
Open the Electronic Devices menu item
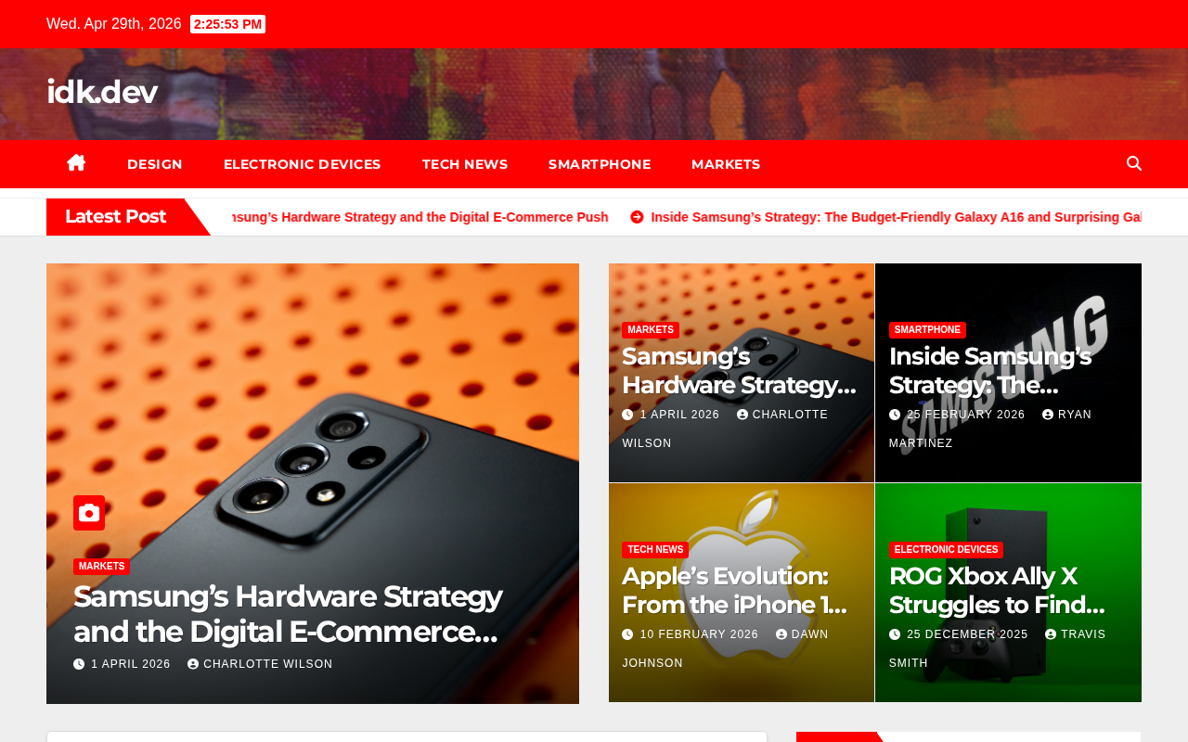point(303,164)
